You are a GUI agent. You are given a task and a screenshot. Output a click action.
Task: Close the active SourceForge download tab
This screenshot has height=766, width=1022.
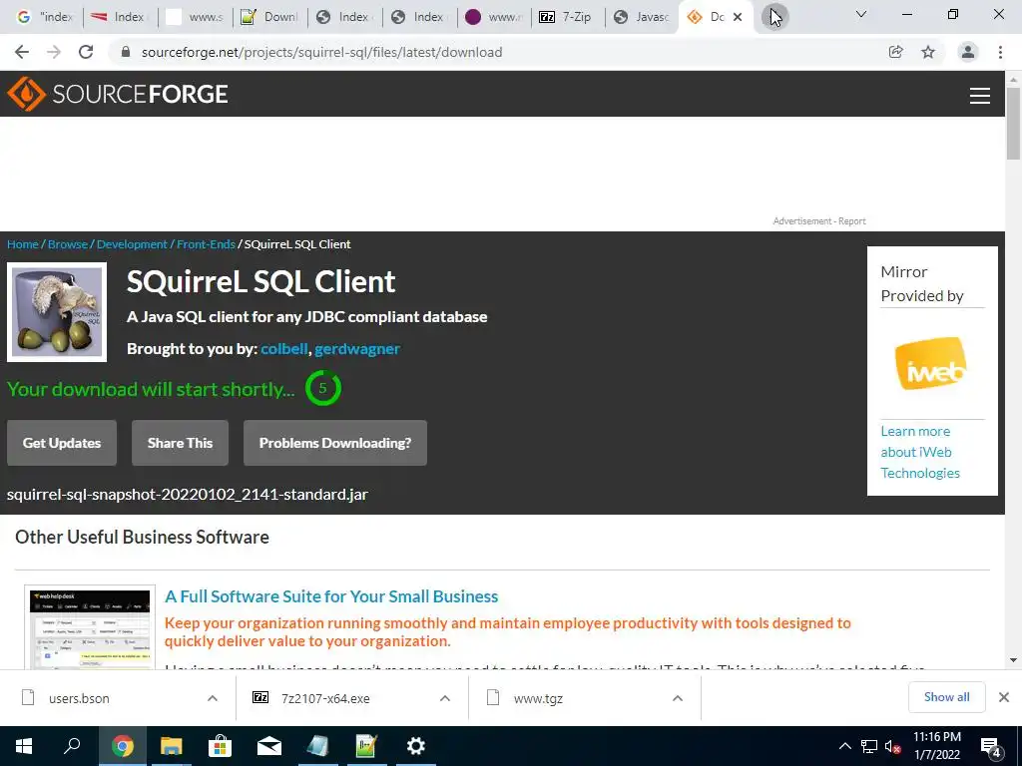point(738,17)
